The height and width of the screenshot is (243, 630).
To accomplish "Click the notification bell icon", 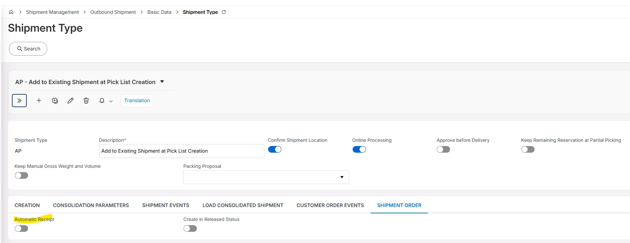I will [x=102, y=101].
